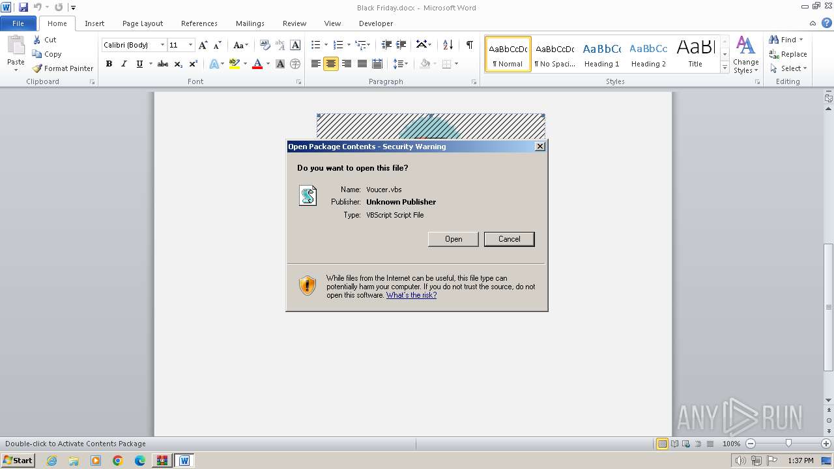Click the Change Styles button

pos(745,55)
